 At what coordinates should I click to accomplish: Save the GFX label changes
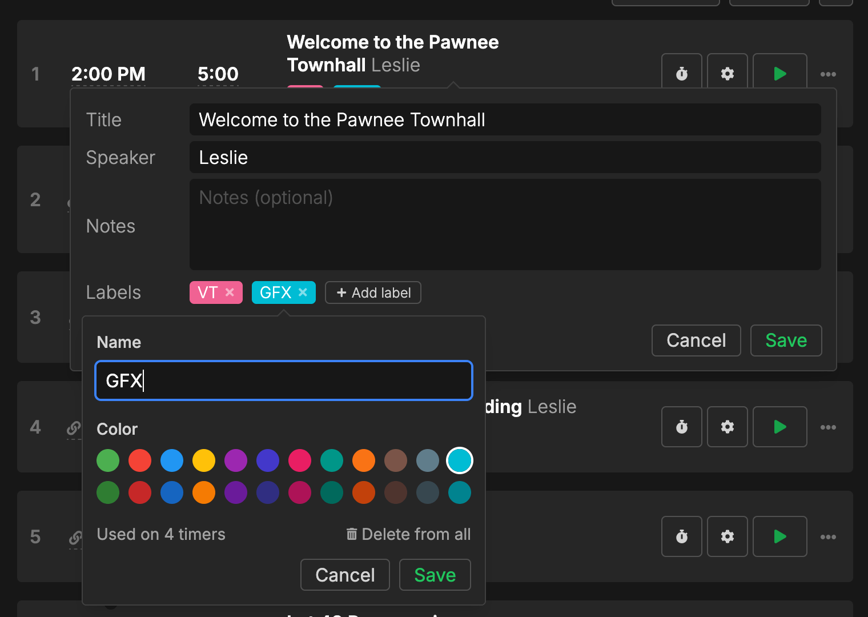[x=435, y=575]
